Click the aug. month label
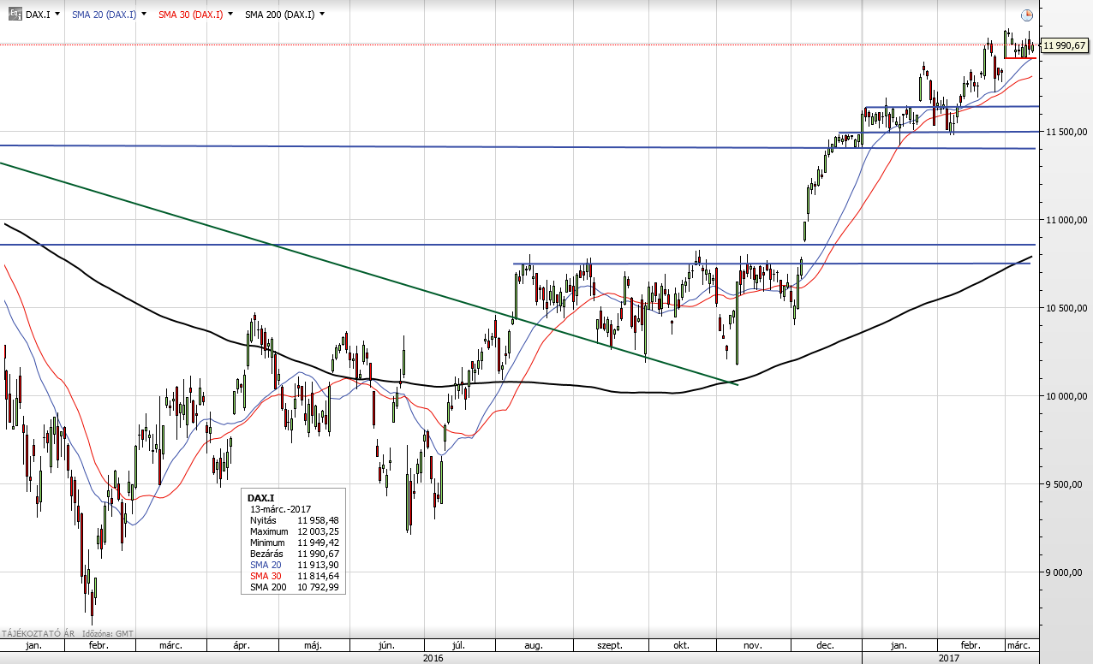The width and height of the screenshot is (1093, 664). point(534,645)
